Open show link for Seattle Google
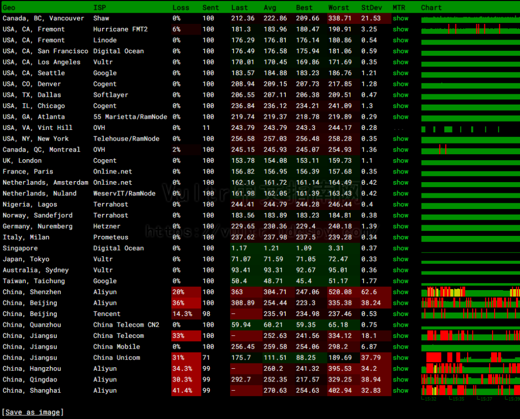This screenshot has height=419, width=520. 400,73
